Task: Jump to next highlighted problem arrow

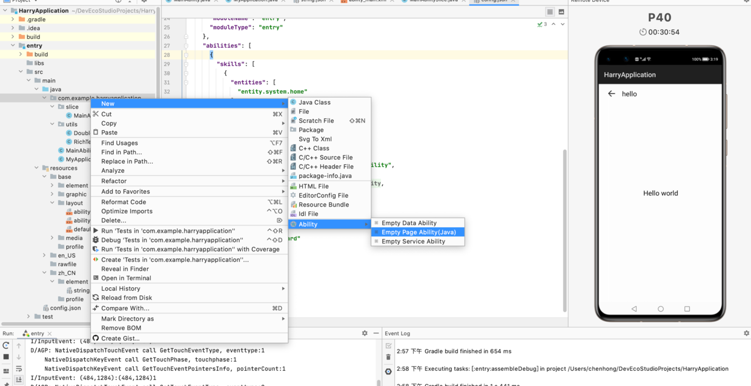Action: [x=563, y=24]
